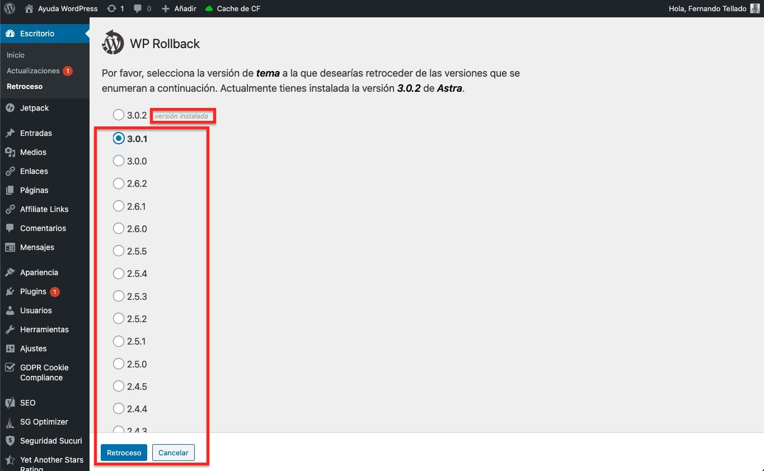
Task: Click the Comentarios bubble icon in sidebar
Action: click(10, 228)
